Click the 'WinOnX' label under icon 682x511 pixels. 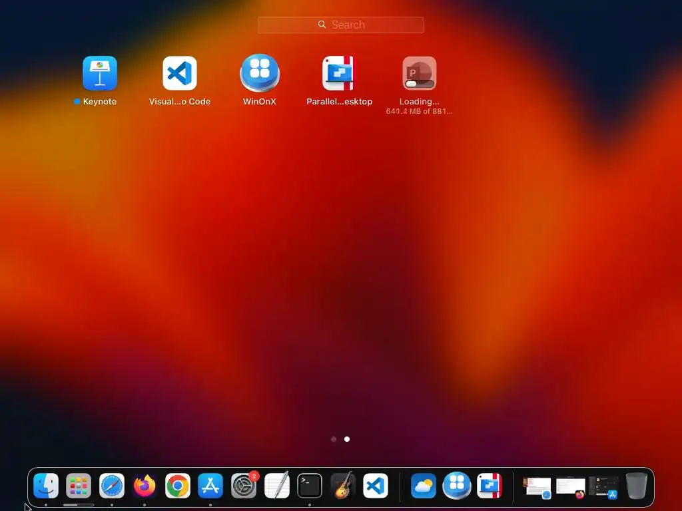click(260, 102)
